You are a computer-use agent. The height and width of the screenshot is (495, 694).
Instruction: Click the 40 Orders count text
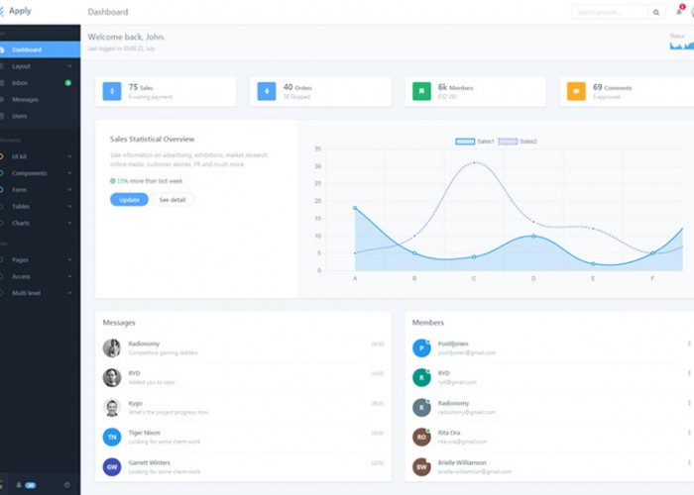297,87
